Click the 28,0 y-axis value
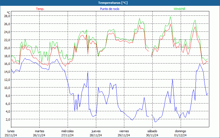Viewport: 220px width, 138px height. (x=7, y=16)
